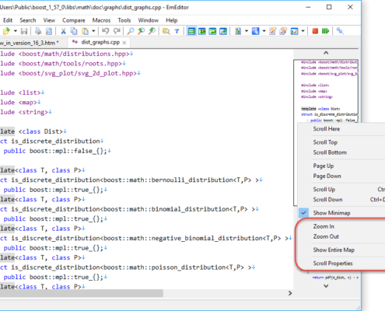Click the Open file folder icon
Viewport: 385px width, 311px height.
pos(6,31)
